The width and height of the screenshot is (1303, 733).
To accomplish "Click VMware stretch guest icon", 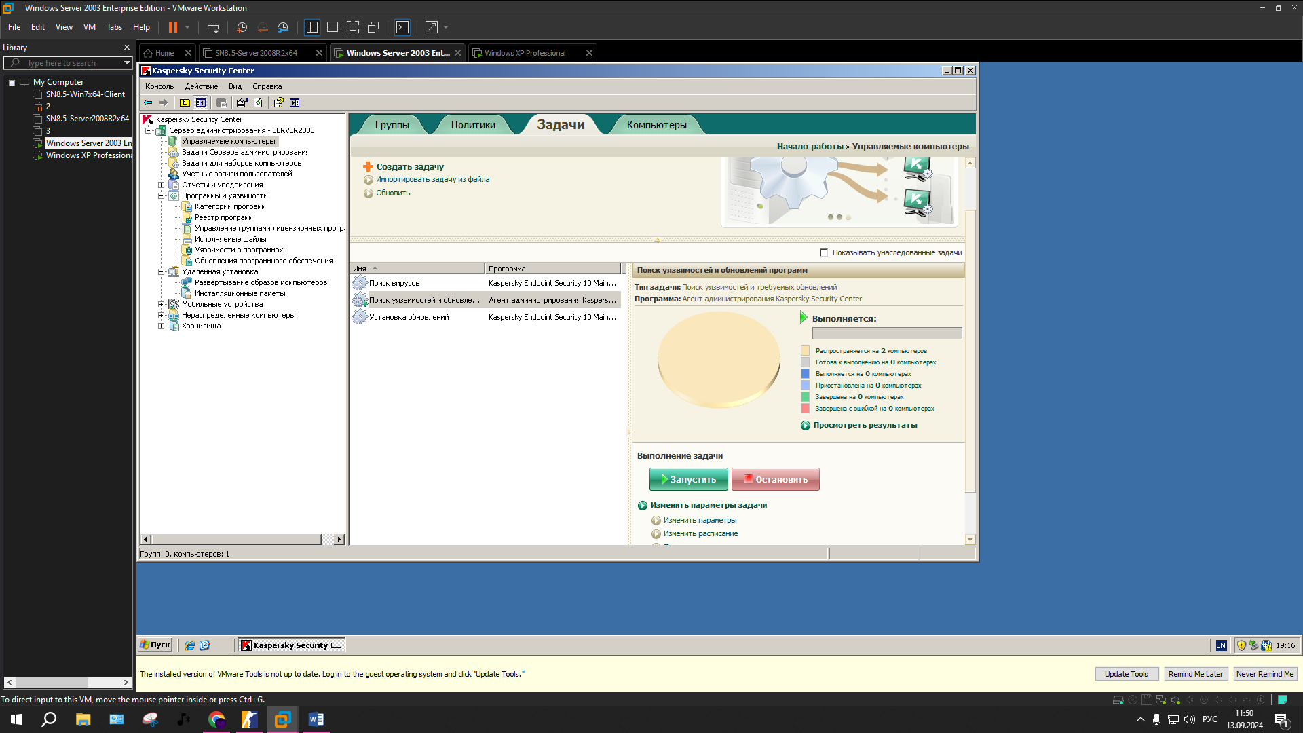I will coord(432,27).
